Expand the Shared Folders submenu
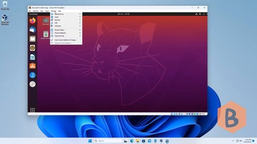 [66, 30]
